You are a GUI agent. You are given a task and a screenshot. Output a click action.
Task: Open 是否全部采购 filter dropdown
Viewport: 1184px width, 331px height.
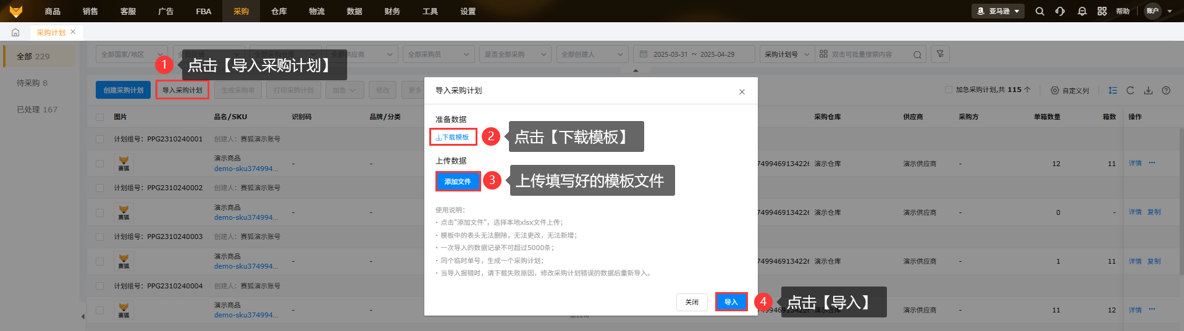[515, 54]
